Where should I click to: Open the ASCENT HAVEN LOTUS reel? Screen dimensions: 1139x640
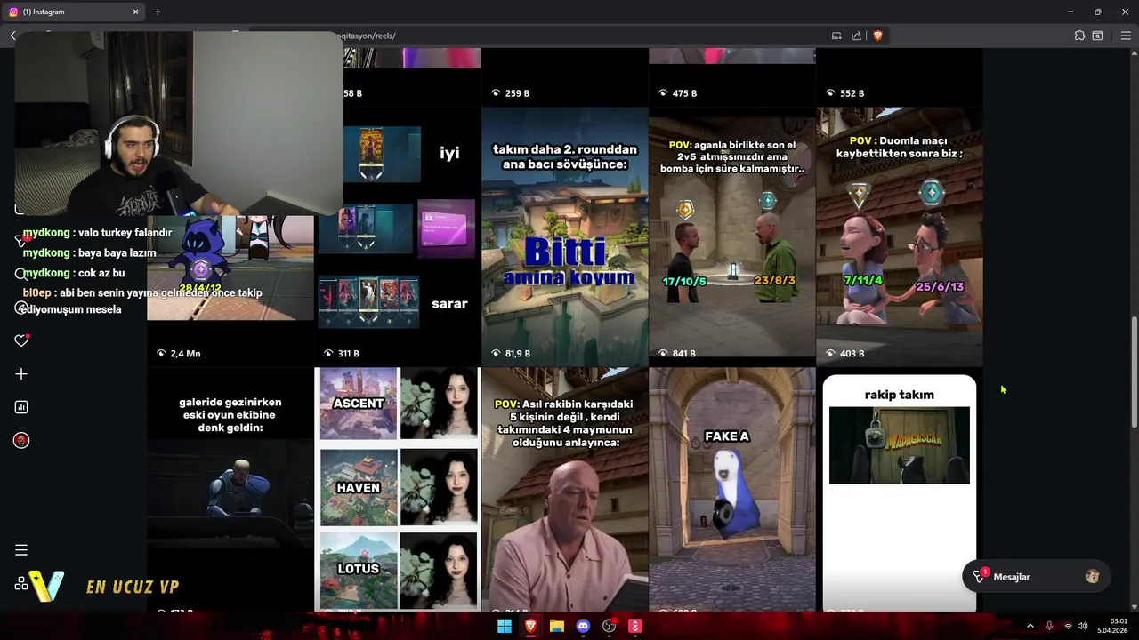tap(398, 489)
